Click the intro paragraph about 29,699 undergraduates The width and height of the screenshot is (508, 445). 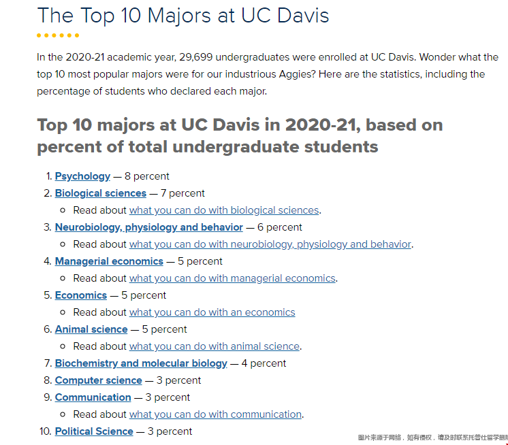coord(267,74)
